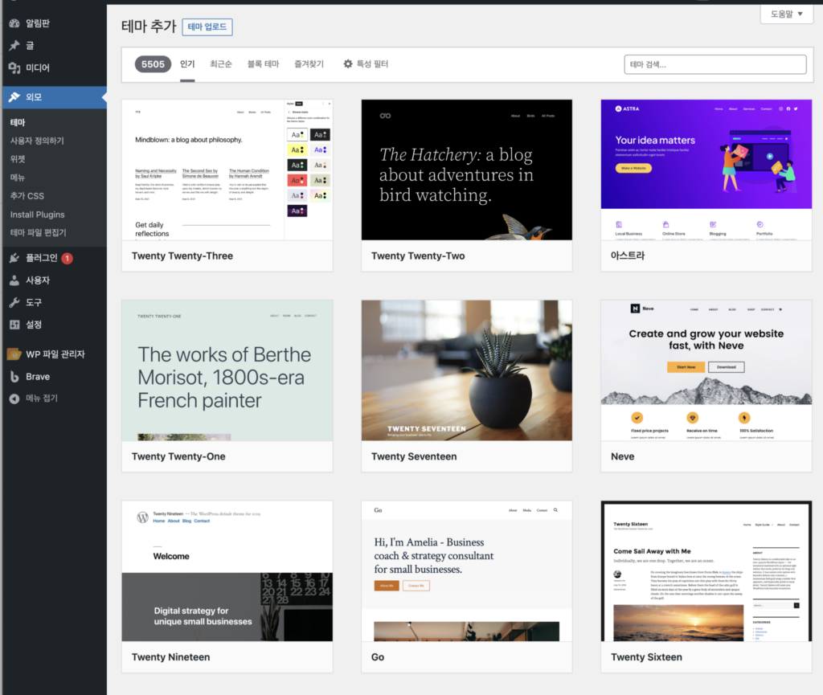Click the plug icon beside 플러그인

tap(14, 258)
